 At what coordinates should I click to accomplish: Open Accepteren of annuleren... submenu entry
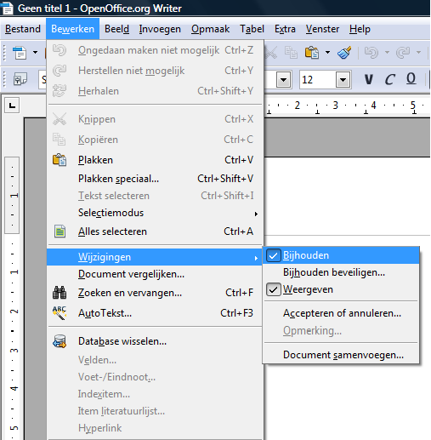point(341,313)
